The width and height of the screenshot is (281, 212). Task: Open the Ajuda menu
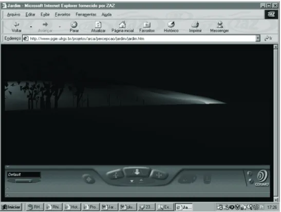[106, 14]
